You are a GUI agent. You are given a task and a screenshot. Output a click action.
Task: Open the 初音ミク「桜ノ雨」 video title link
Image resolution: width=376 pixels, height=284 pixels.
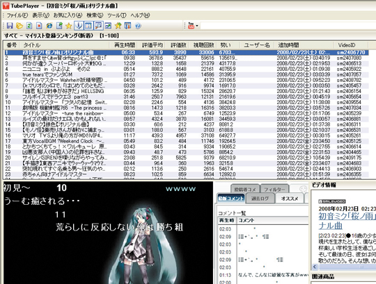pos(347,221)
